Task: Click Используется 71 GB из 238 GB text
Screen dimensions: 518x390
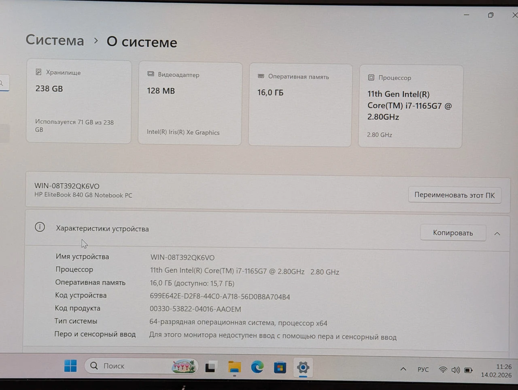Action: (x=74, y=126)
